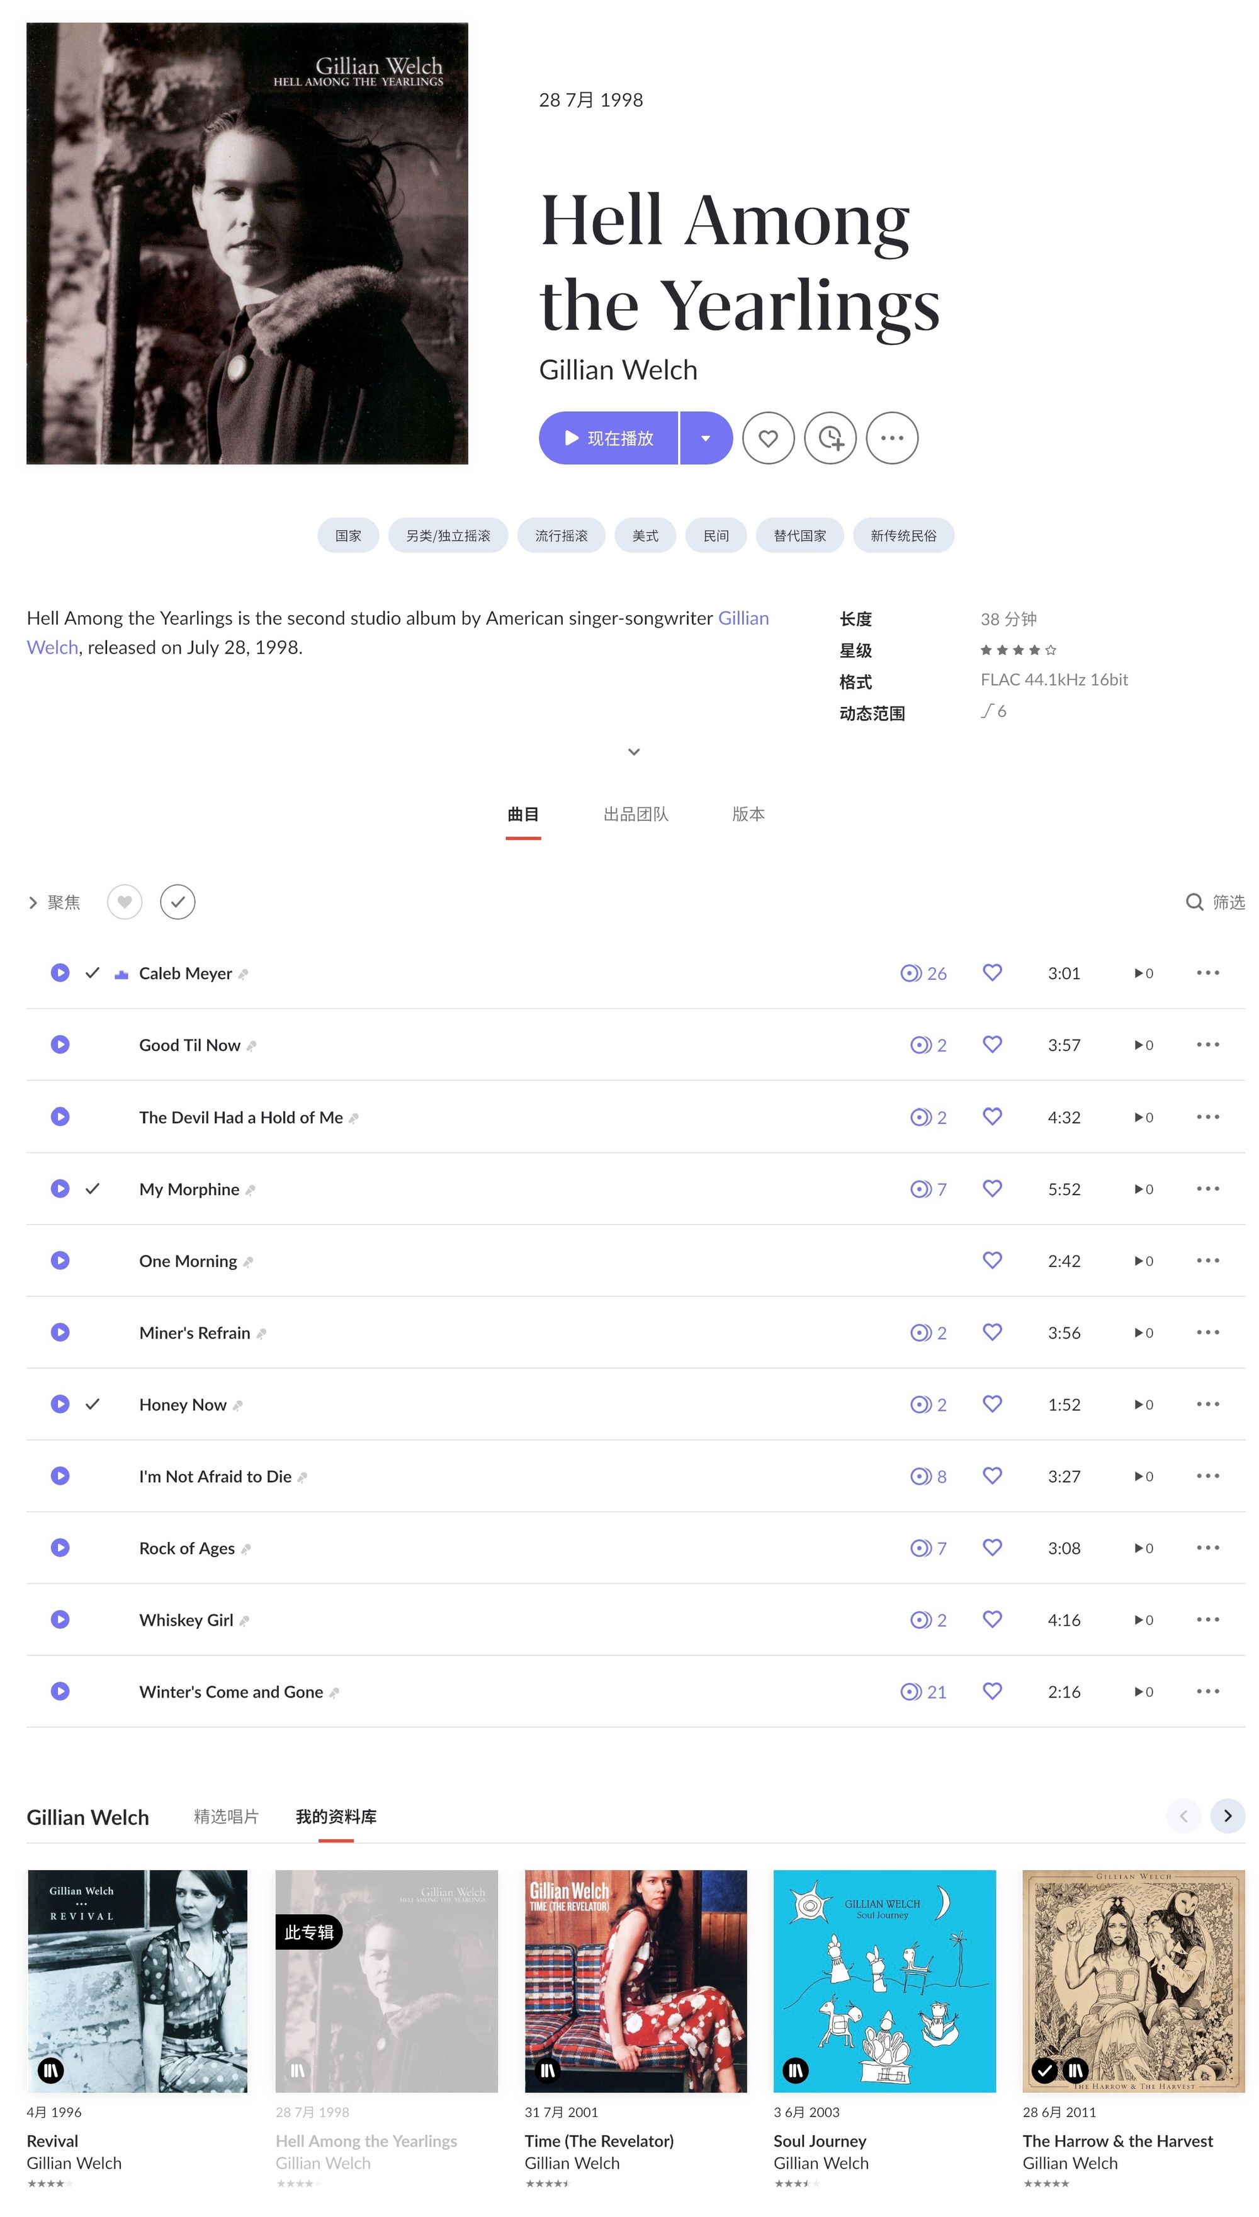This screenshot has height=2217, width=1259.
Task: Go to next Gillian Welch albums page
Action: pyautogui.click(x=1227, y=1816)
